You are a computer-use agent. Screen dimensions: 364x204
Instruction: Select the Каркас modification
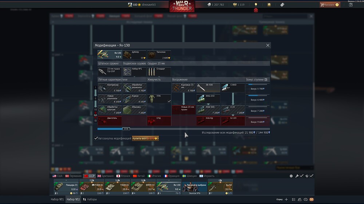134,99
